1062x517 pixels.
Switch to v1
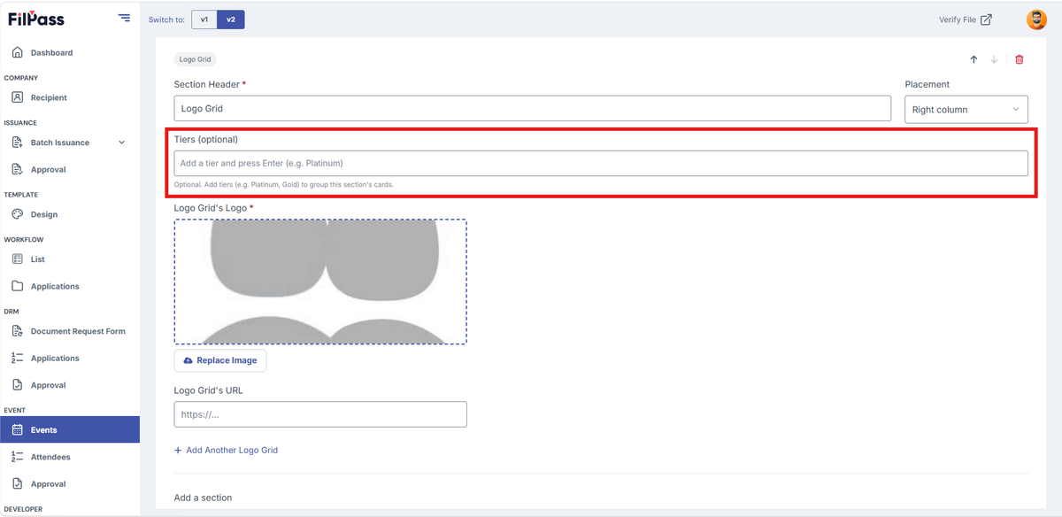click(x=204, y=19)
